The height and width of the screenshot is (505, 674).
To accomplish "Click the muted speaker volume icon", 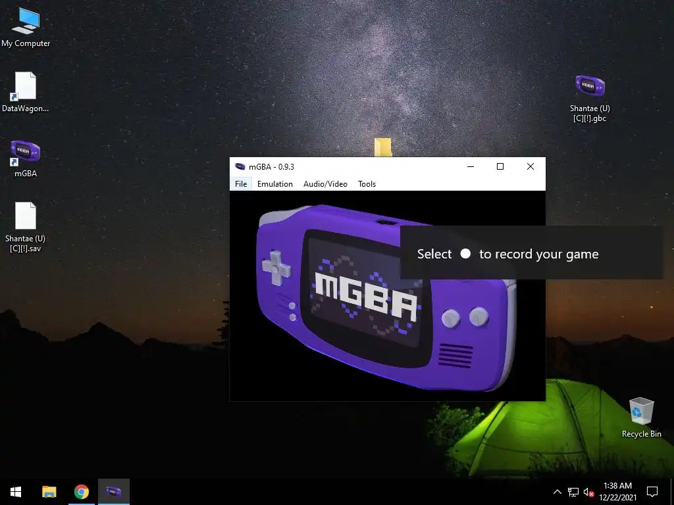I will click(x=588, y=492).
